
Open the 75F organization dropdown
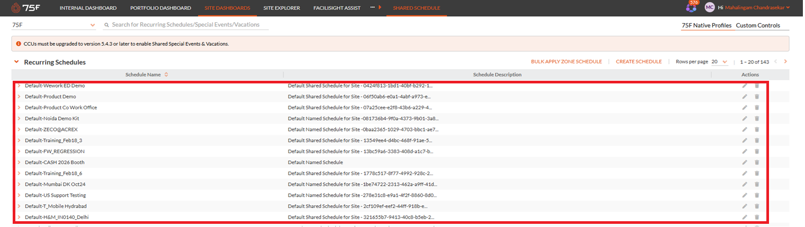tap(54, 25)
